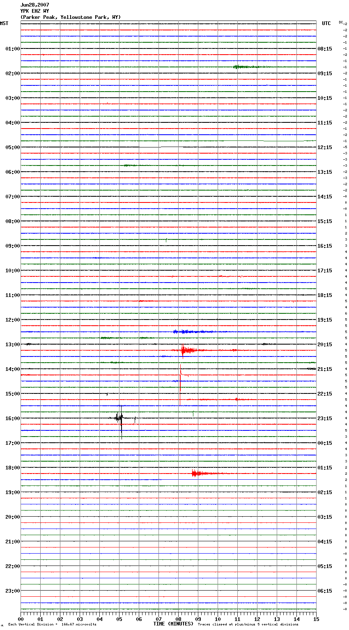Click the Traces clipped footnote text
This screenshot has height=630, width=349.
(x=248, y=625)
